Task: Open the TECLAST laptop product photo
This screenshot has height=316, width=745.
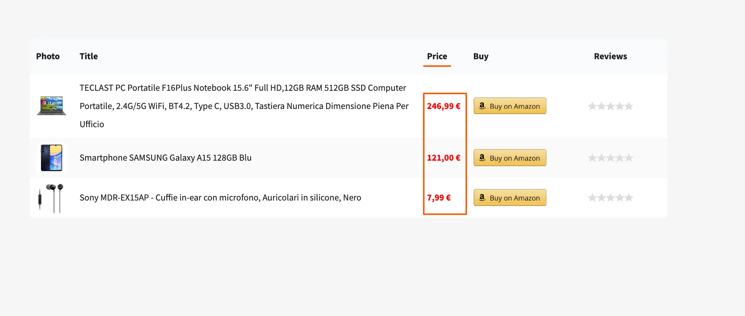Action: [52, 106]
